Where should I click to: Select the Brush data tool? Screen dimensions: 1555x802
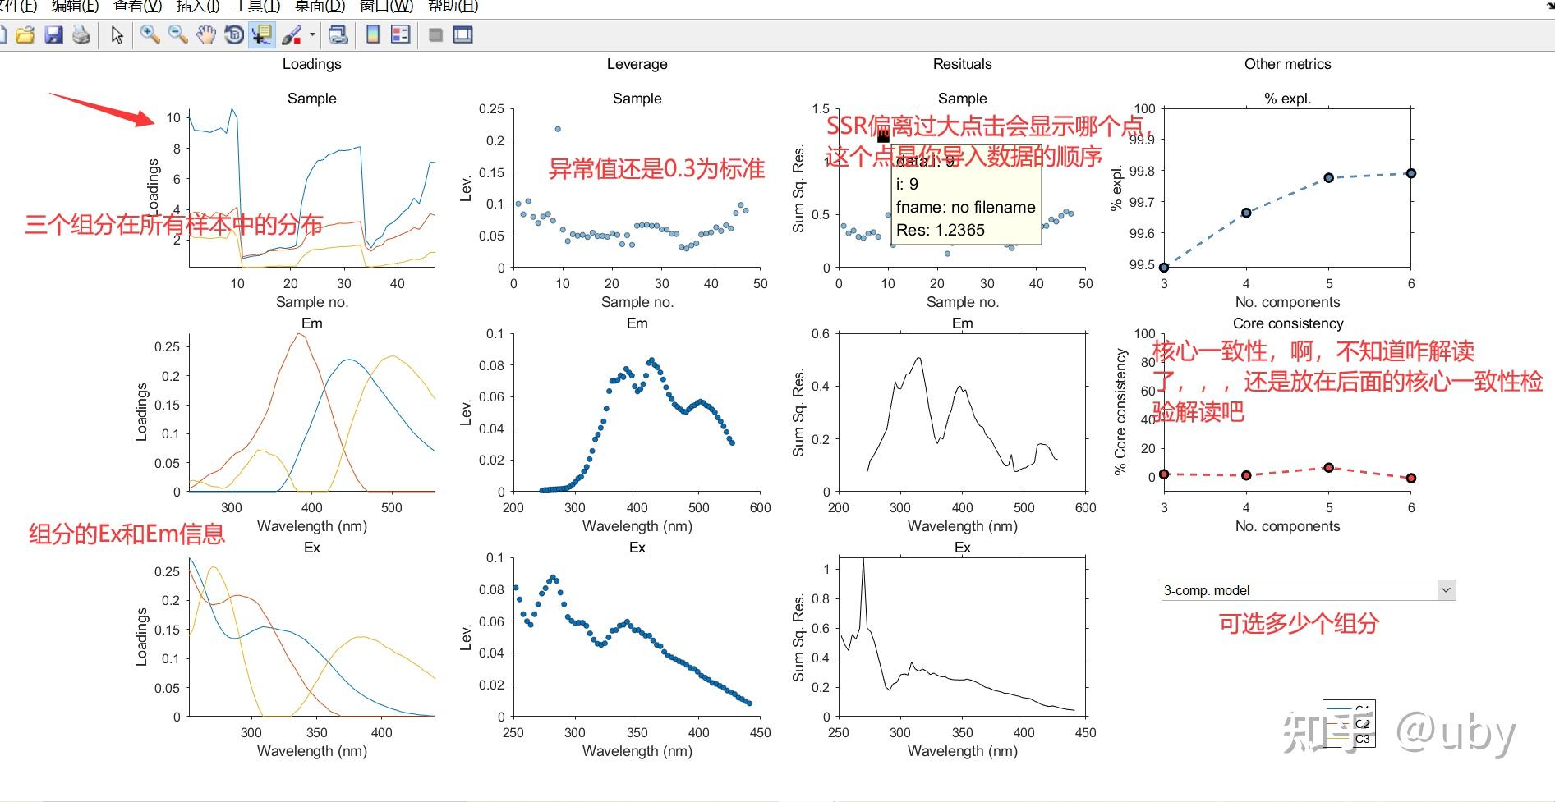click(291, 34)
